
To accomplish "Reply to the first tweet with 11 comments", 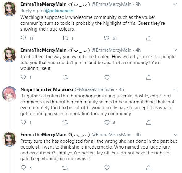I will (x=23, y=38).
